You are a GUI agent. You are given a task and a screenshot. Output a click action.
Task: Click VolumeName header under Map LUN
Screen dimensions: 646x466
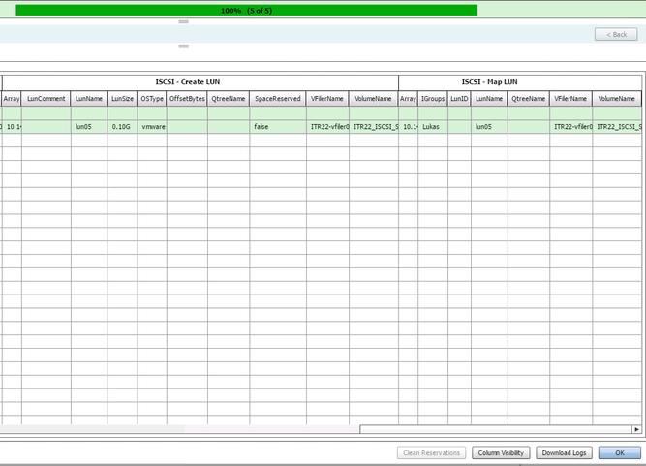pos(617,99)
